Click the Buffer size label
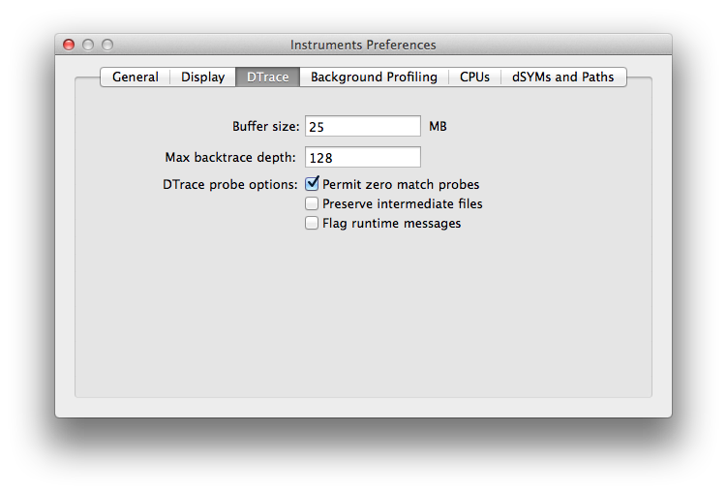 tap(265, 126)
